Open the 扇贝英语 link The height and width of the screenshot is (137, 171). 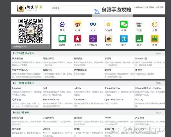coord(78,118)
